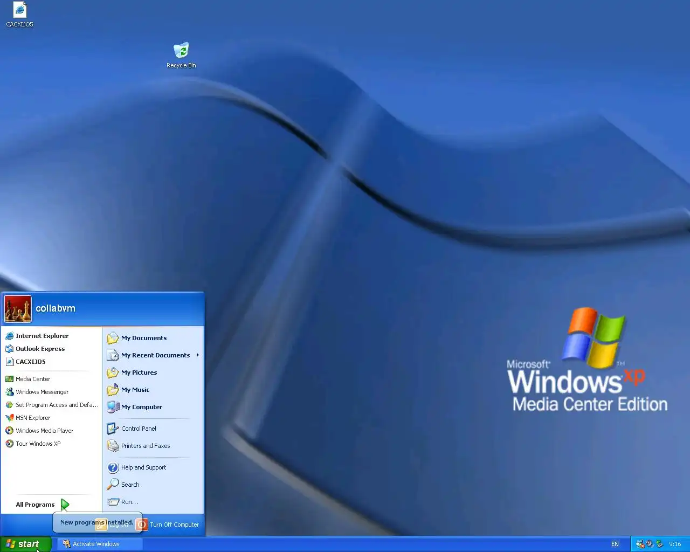Open the My Pictures folder
Screen dimensions: 690x552
tap(154, 372)
